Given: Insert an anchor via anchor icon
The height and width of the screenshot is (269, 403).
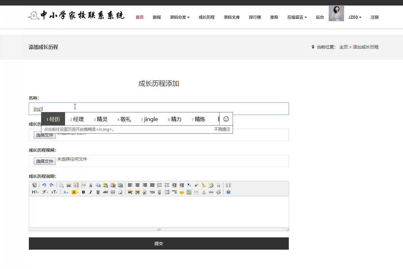Looking at the screenshot, I should pos(204,192).
